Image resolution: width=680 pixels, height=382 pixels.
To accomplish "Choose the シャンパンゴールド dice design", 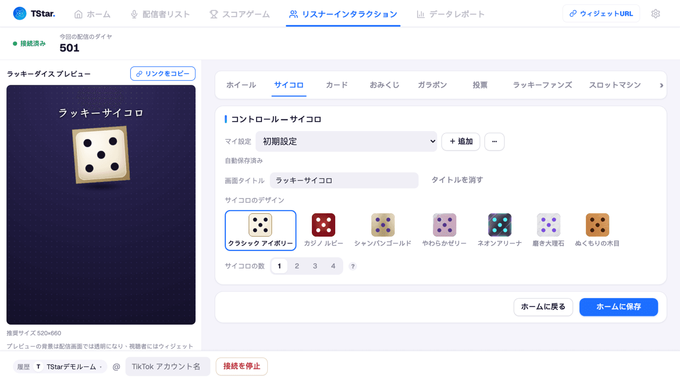I will click(x=383, y=230).
